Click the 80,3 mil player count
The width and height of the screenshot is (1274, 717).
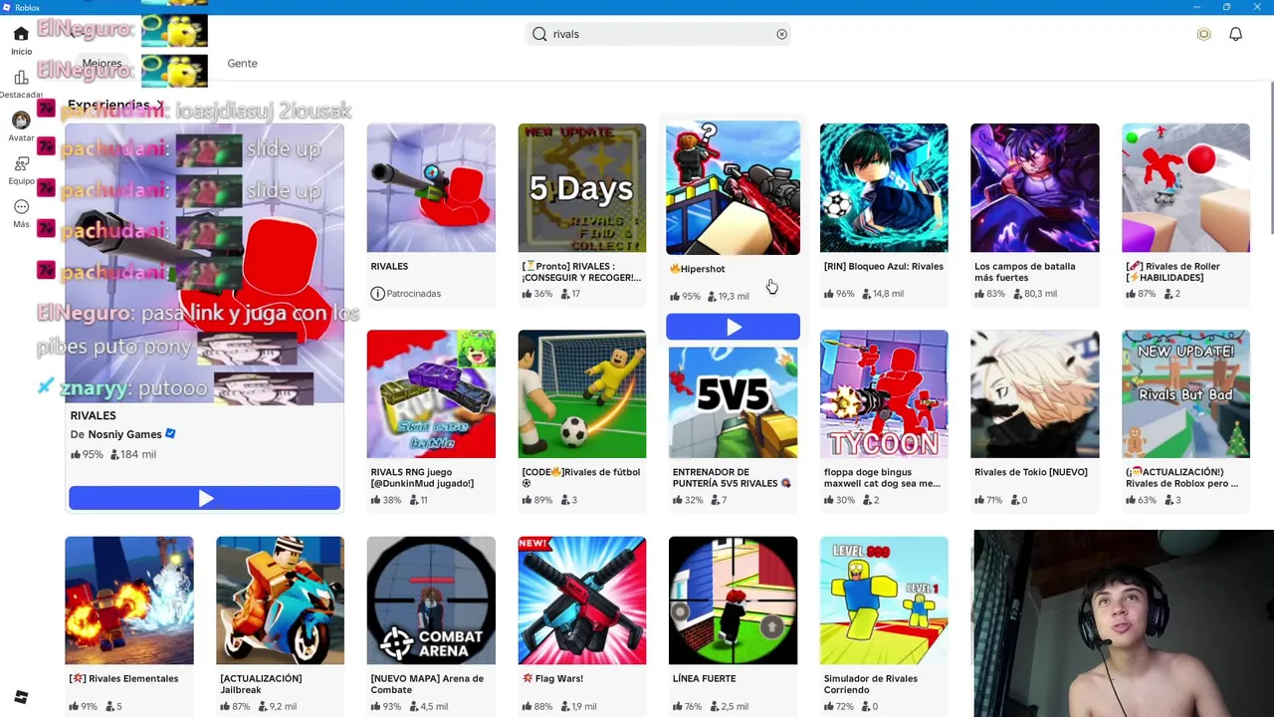pos(1033,294)
